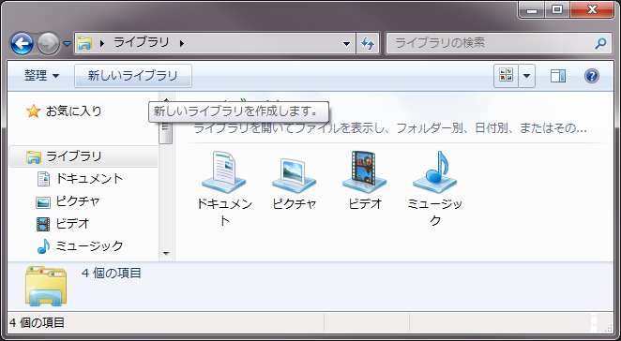Click the お気に入り star icon
This screenshot has width=621, height=341.
[x=33, y=111]
